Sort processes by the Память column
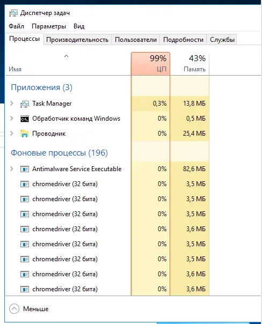 (x=190, y=64)
